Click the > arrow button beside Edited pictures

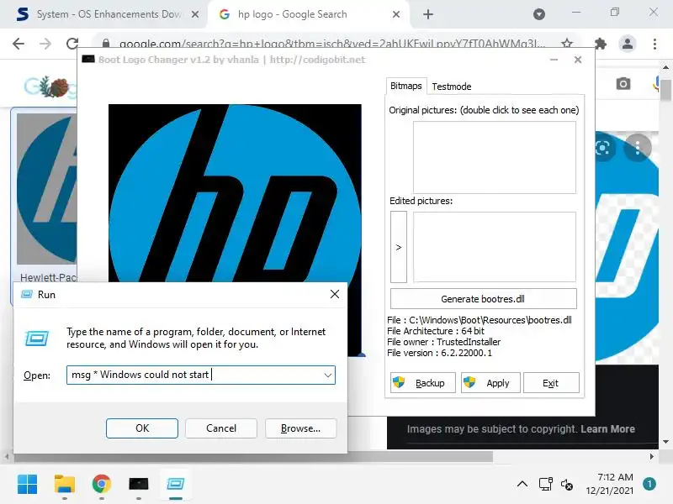click(x=398, y=247)
